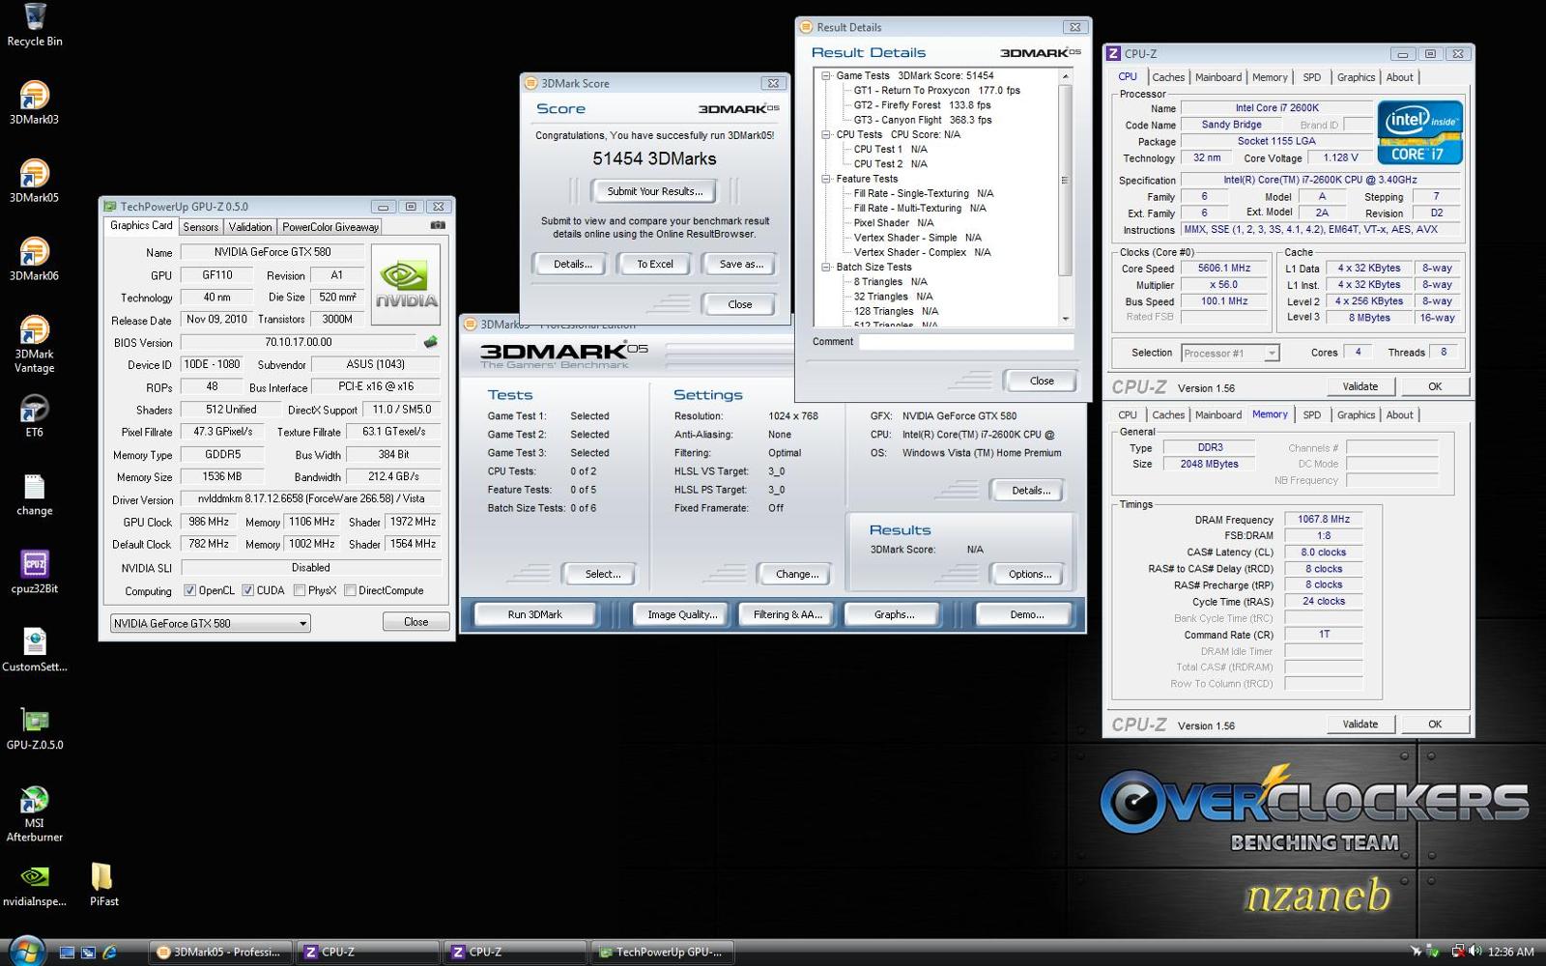The height and width of the screenshot is (966, 1546).
Task: Click the 3DMark05 - Professi... taskbar button
Action: (x=221, y=952)
